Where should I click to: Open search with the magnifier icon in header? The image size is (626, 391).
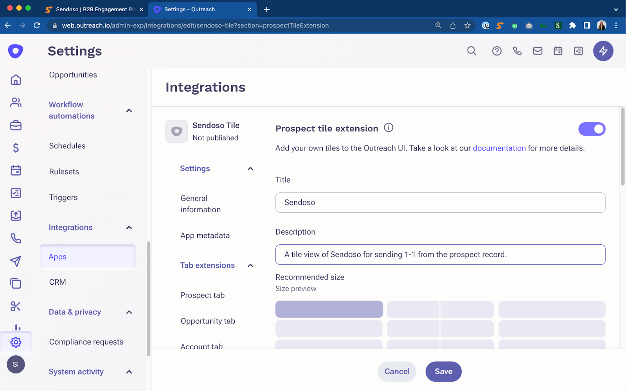(472, 51)
